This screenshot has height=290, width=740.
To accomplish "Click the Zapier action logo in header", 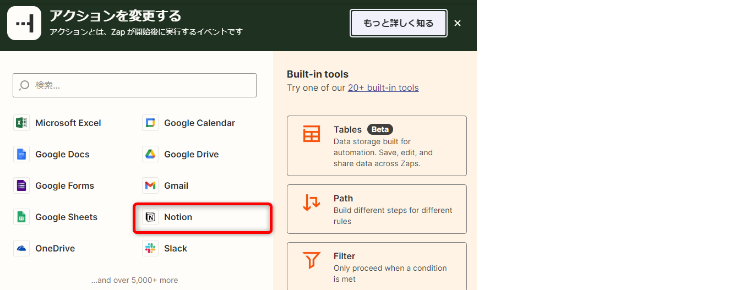I will point(24,23).
